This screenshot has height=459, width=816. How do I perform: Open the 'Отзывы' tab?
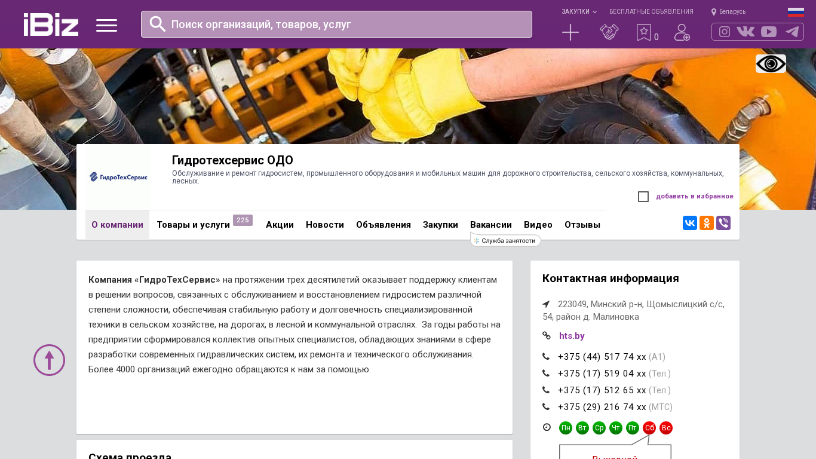(x=582, y=225)
